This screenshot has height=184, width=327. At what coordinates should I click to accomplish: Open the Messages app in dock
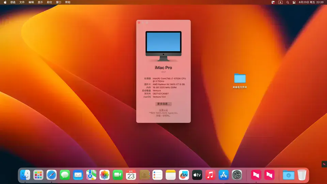tap(65, 175)
